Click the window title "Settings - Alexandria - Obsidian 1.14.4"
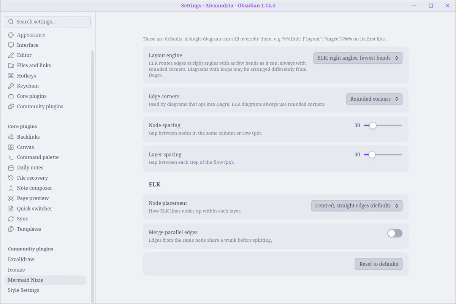Image resolution: width=456 pixels, height=304 pixels. (228, 6)
